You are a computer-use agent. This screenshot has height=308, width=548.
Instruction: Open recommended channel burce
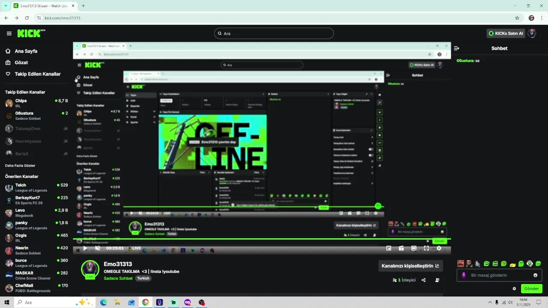click(x=36, y=263)
